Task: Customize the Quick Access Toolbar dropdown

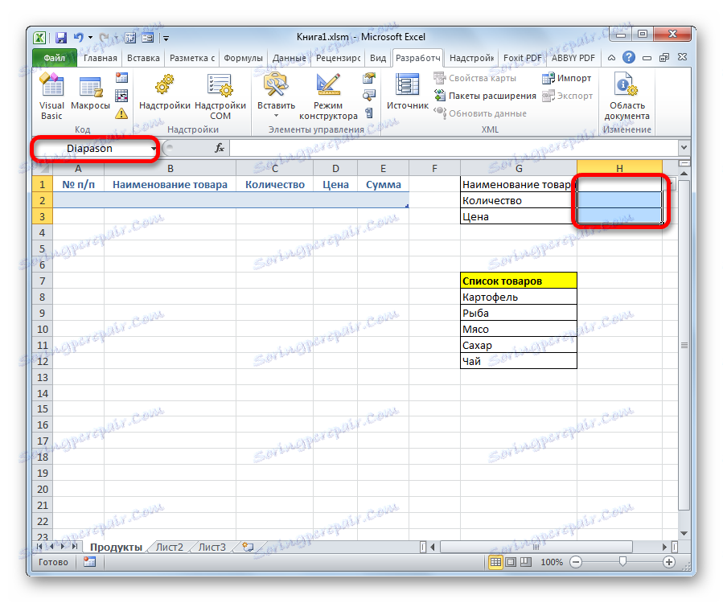Action: [166, 39]
